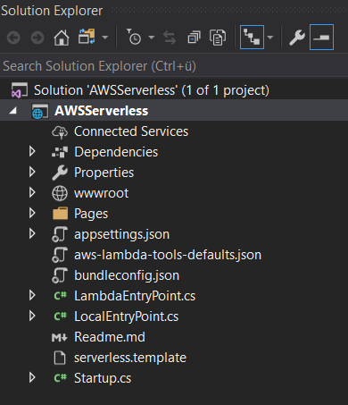Click the Properties folder wrench icon
Image resolution: width=348 pixels, height=405 pixels.
(x=60, y=173)
